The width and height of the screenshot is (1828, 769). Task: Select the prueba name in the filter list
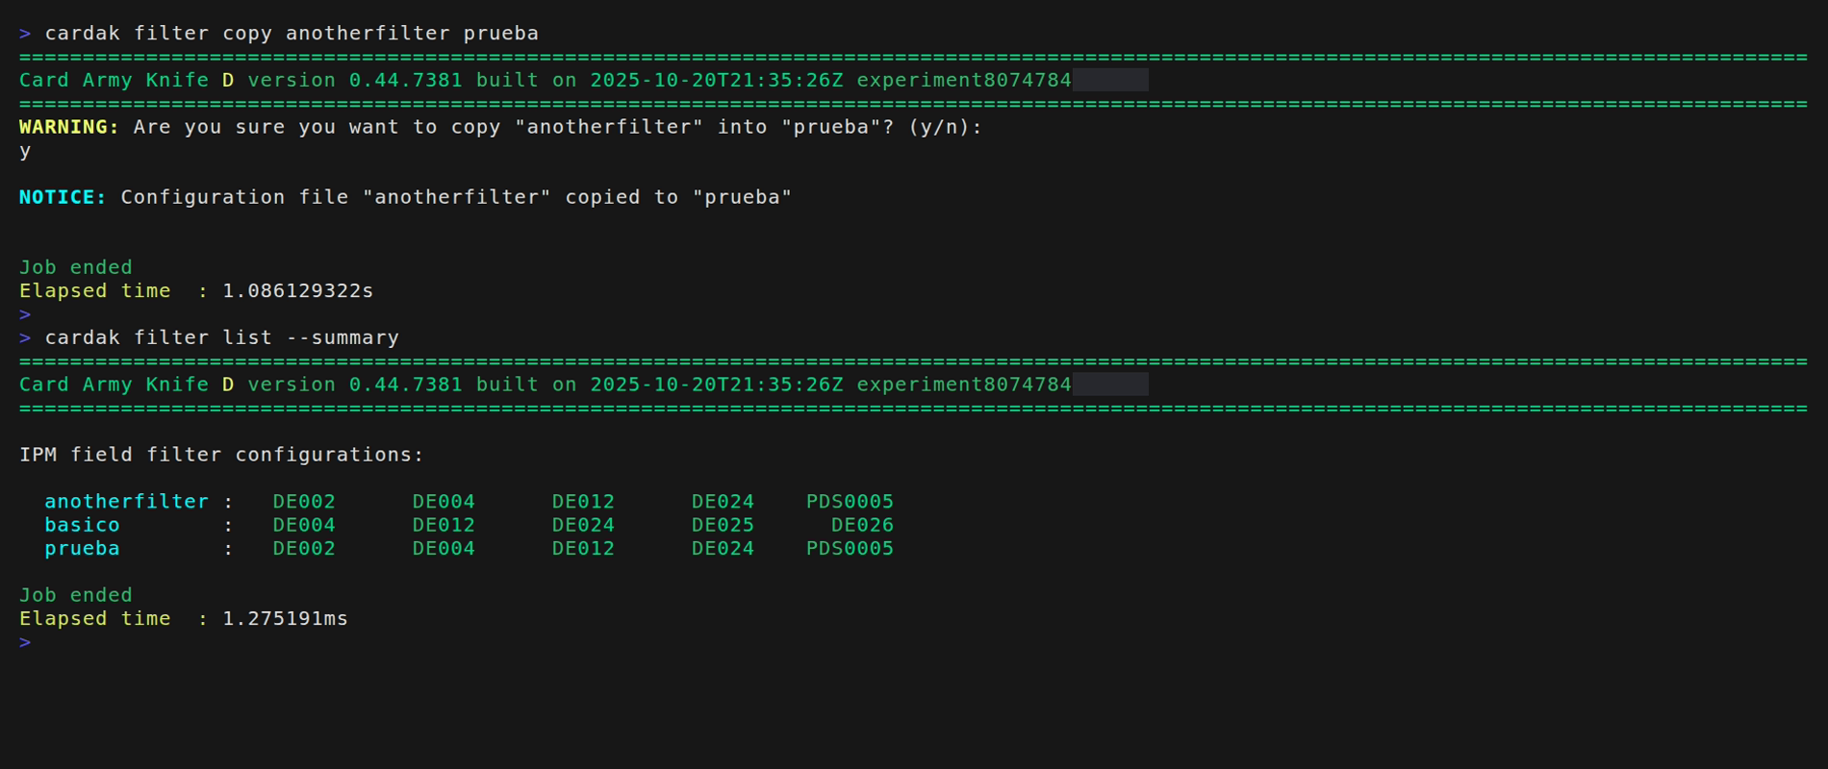(x=82, y=549)
